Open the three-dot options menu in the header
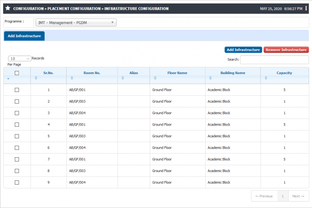 pyautogui.click(x=306, y=8)
